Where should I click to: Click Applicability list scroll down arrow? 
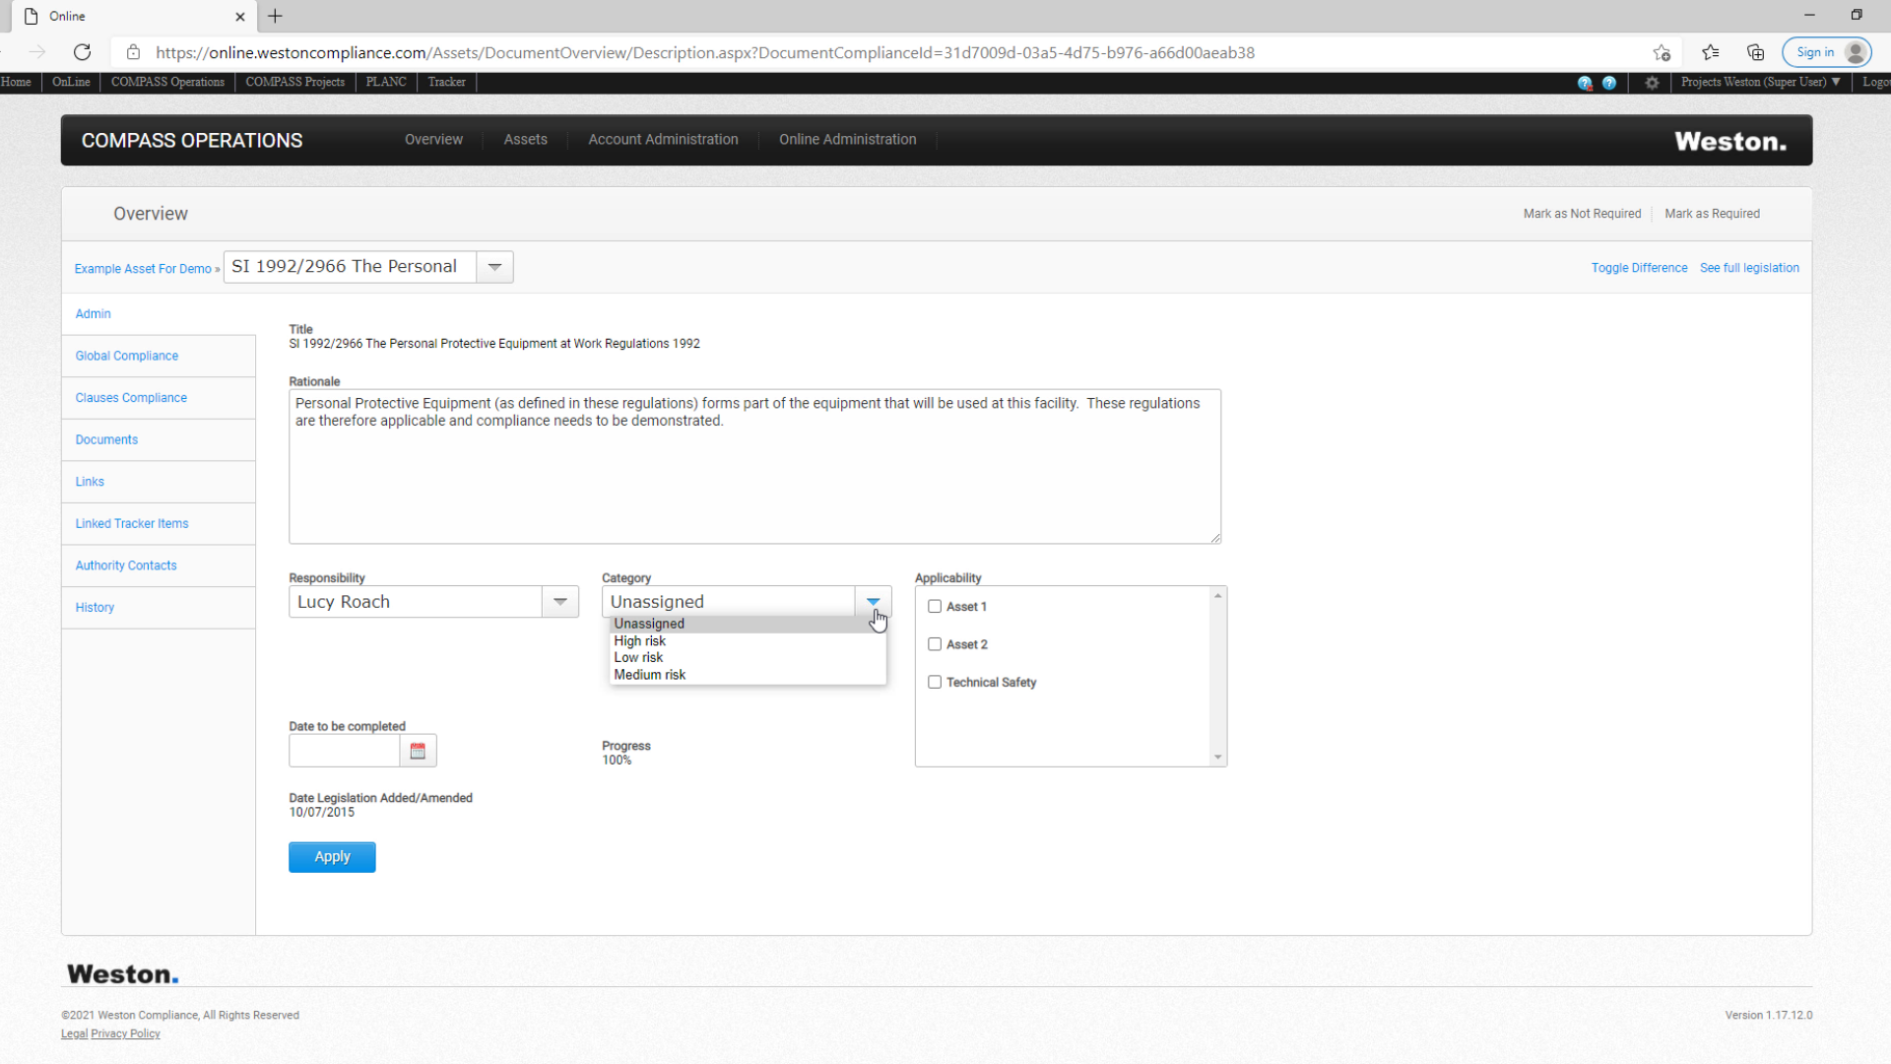point(1218,758)
